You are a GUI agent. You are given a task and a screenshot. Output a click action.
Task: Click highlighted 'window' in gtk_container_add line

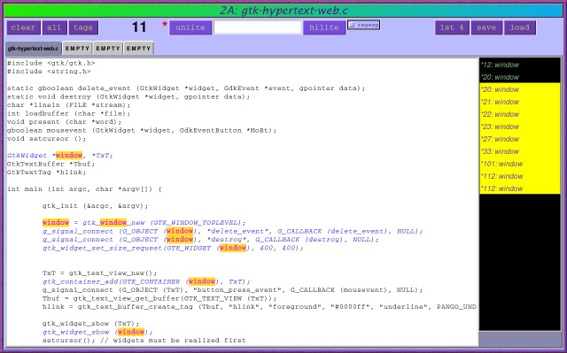coord(202,281)
